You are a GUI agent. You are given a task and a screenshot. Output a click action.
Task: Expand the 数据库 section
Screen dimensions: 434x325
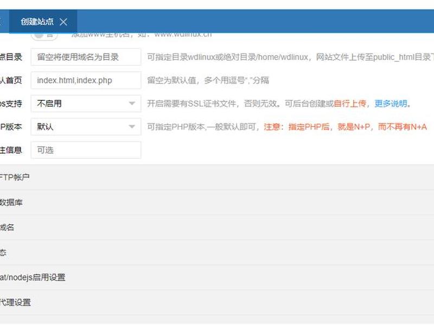tap(217, 202)
